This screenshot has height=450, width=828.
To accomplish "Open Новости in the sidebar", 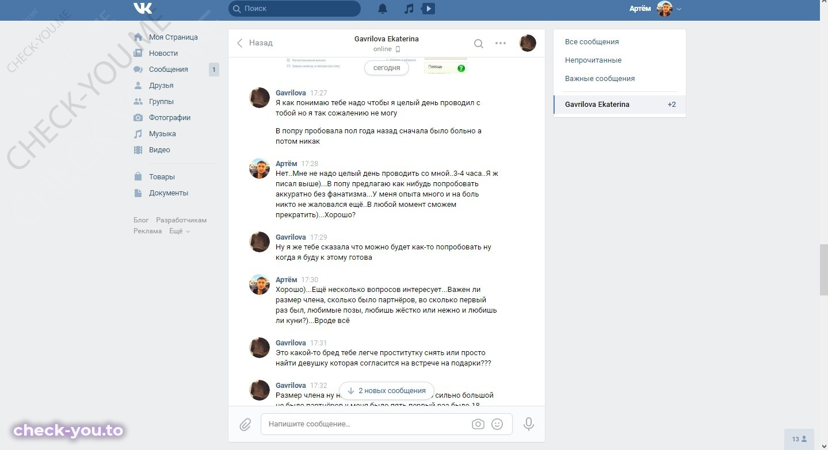I will coord(163,53).
